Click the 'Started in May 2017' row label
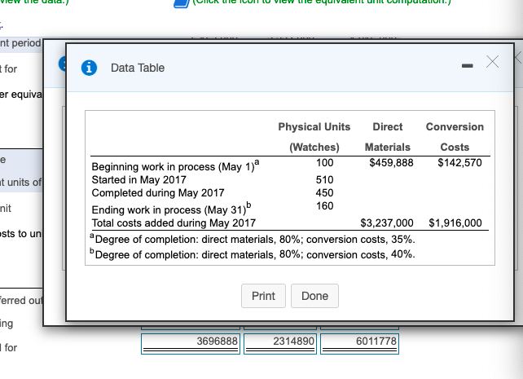The height and width of the screenshot is (379, 523). [x=138, y=180]
